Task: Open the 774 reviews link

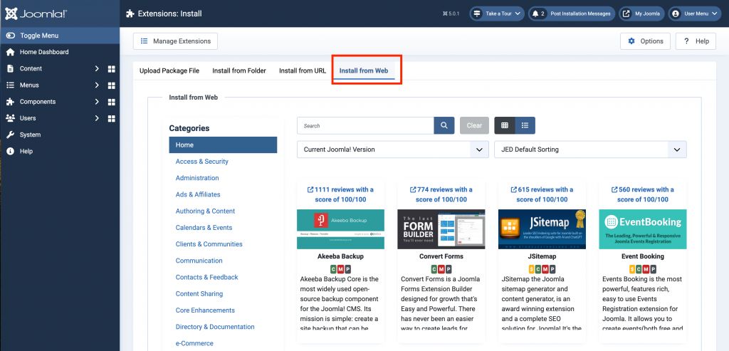Action: pos(441,194)
